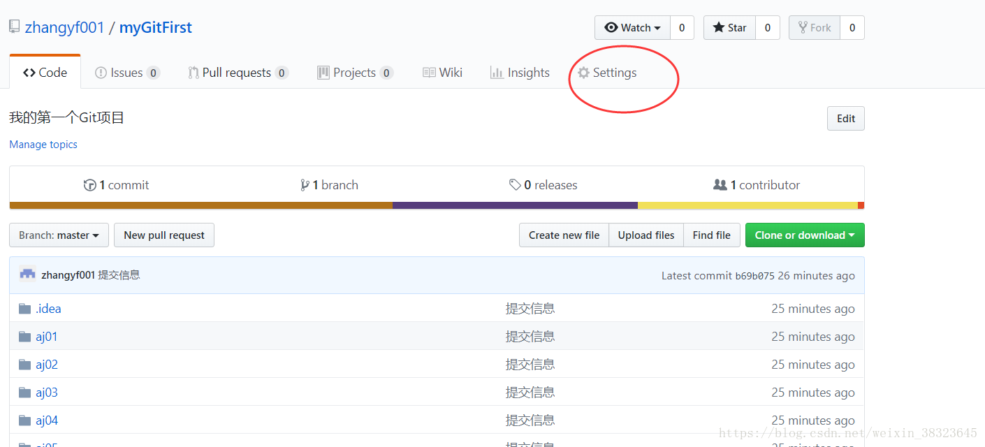
Task: Fork the repository
Action: click(x=815, y=28)
